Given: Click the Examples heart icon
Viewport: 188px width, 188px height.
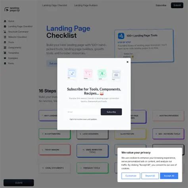Looking at the screenshot, I should pos(5,58).
